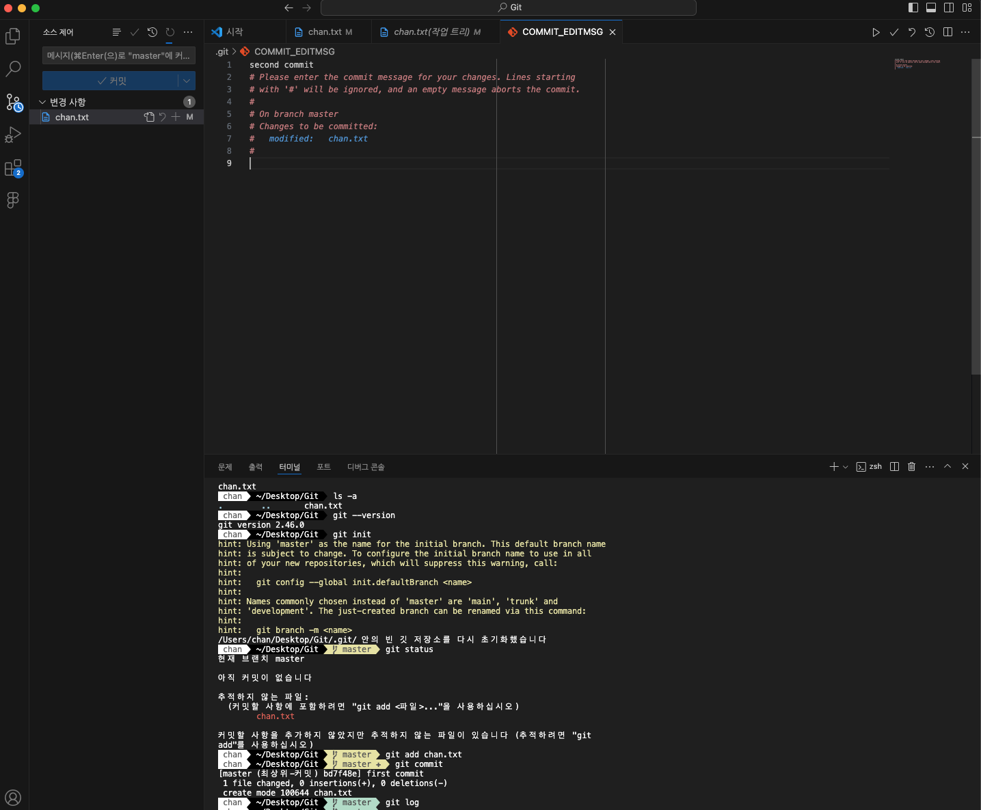Viewport: 981px width, 810px height.
Task: Split the terminal panel
Action: 894,466
